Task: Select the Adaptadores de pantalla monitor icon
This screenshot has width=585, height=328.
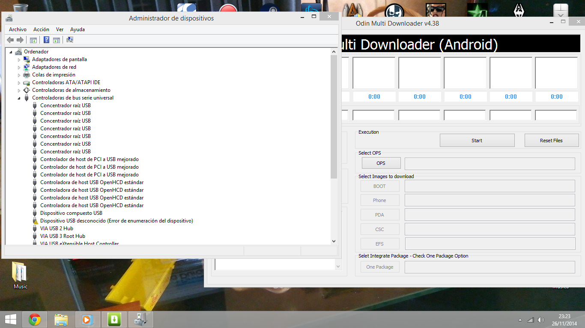Action: pos(27,59)
